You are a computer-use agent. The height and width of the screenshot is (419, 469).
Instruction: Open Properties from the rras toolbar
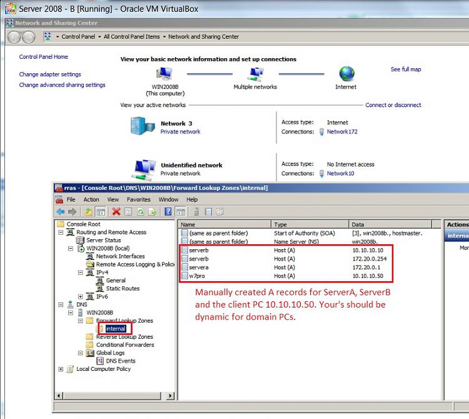click(x=128, y=212)
